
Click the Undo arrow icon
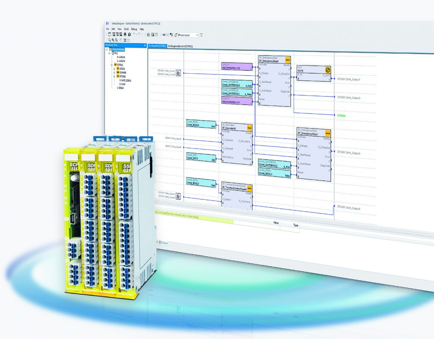coord(134,34)
